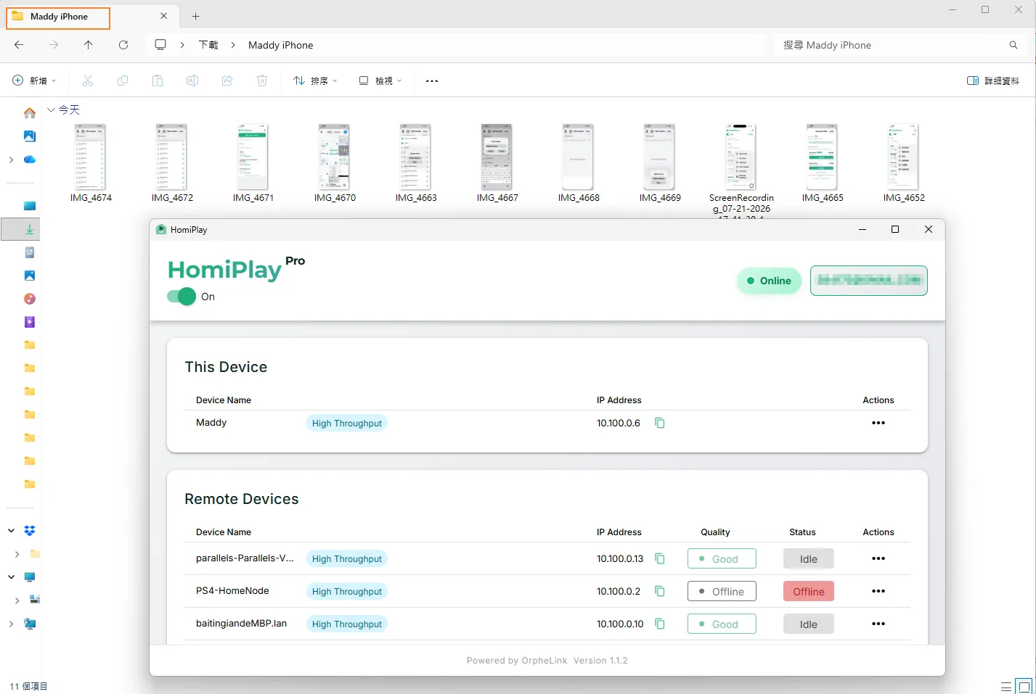Click High Throughput tag on Maddy row

tap(347, 423)
